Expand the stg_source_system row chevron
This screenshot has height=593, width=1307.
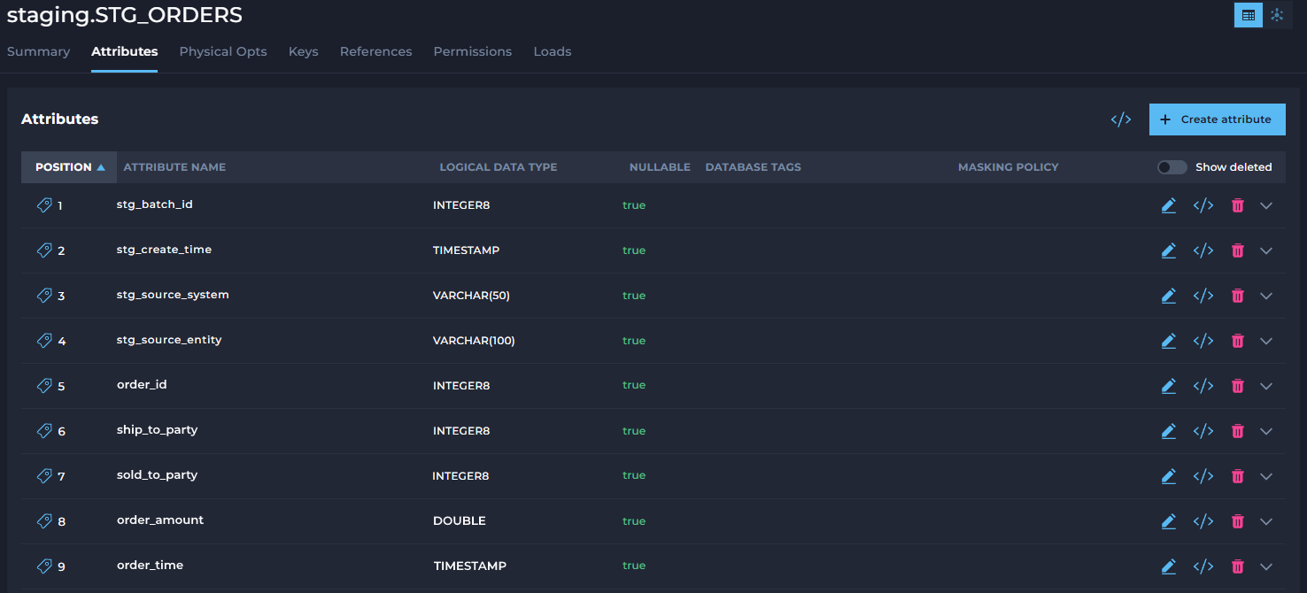point(1266,296)
